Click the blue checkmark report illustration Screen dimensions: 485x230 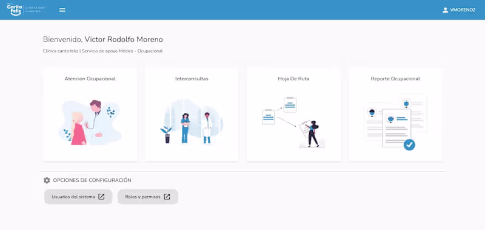point(395,123)
